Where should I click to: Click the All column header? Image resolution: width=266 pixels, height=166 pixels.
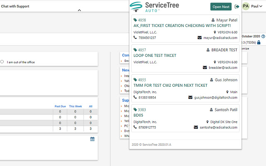pyautogui.click(x=91, y=106)
